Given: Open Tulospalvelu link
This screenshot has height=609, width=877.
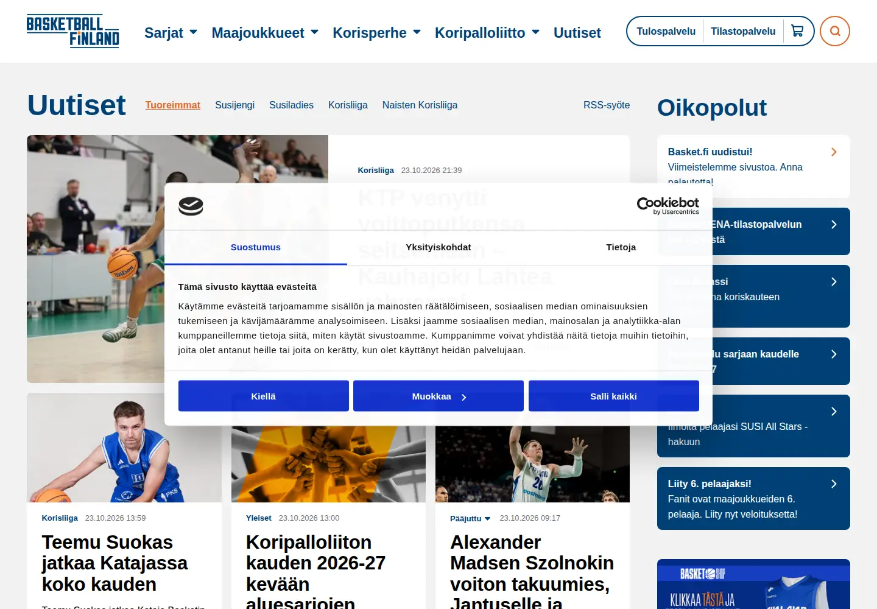Looking at the screenshot, I should click(x=666, y=31).
